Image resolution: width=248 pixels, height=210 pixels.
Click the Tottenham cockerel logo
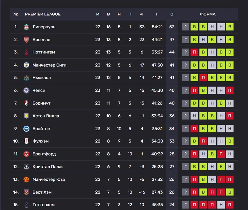pyautogui.click(x=26, y=205)
